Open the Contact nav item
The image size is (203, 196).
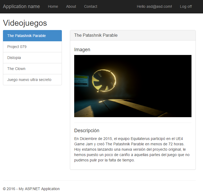click(91, 6)
